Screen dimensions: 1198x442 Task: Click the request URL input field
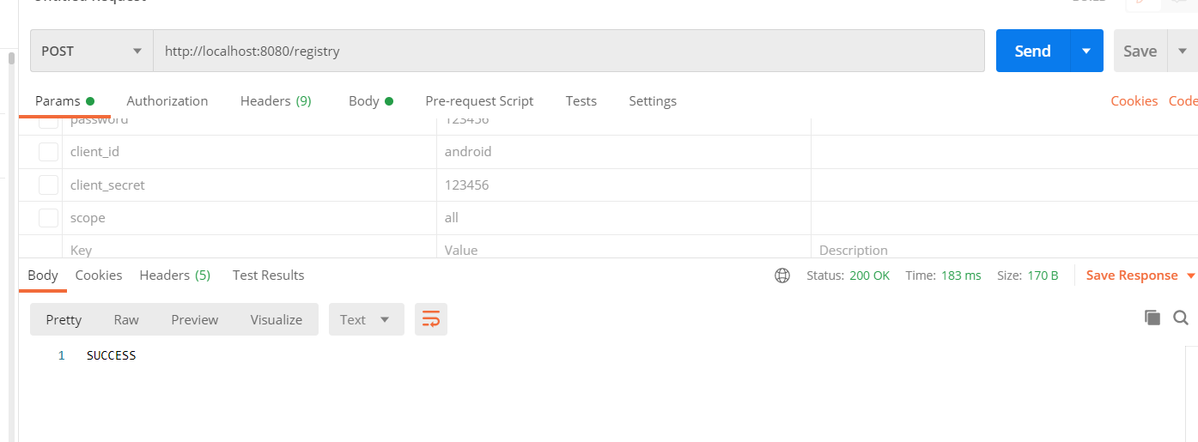pyautogui.click(x=567, y=51)
